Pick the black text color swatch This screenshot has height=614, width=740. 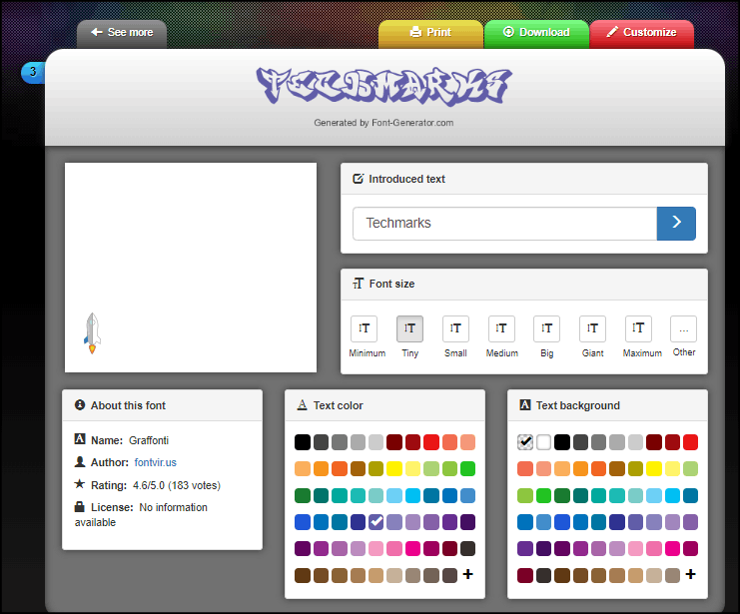click(x=303, y=442)
